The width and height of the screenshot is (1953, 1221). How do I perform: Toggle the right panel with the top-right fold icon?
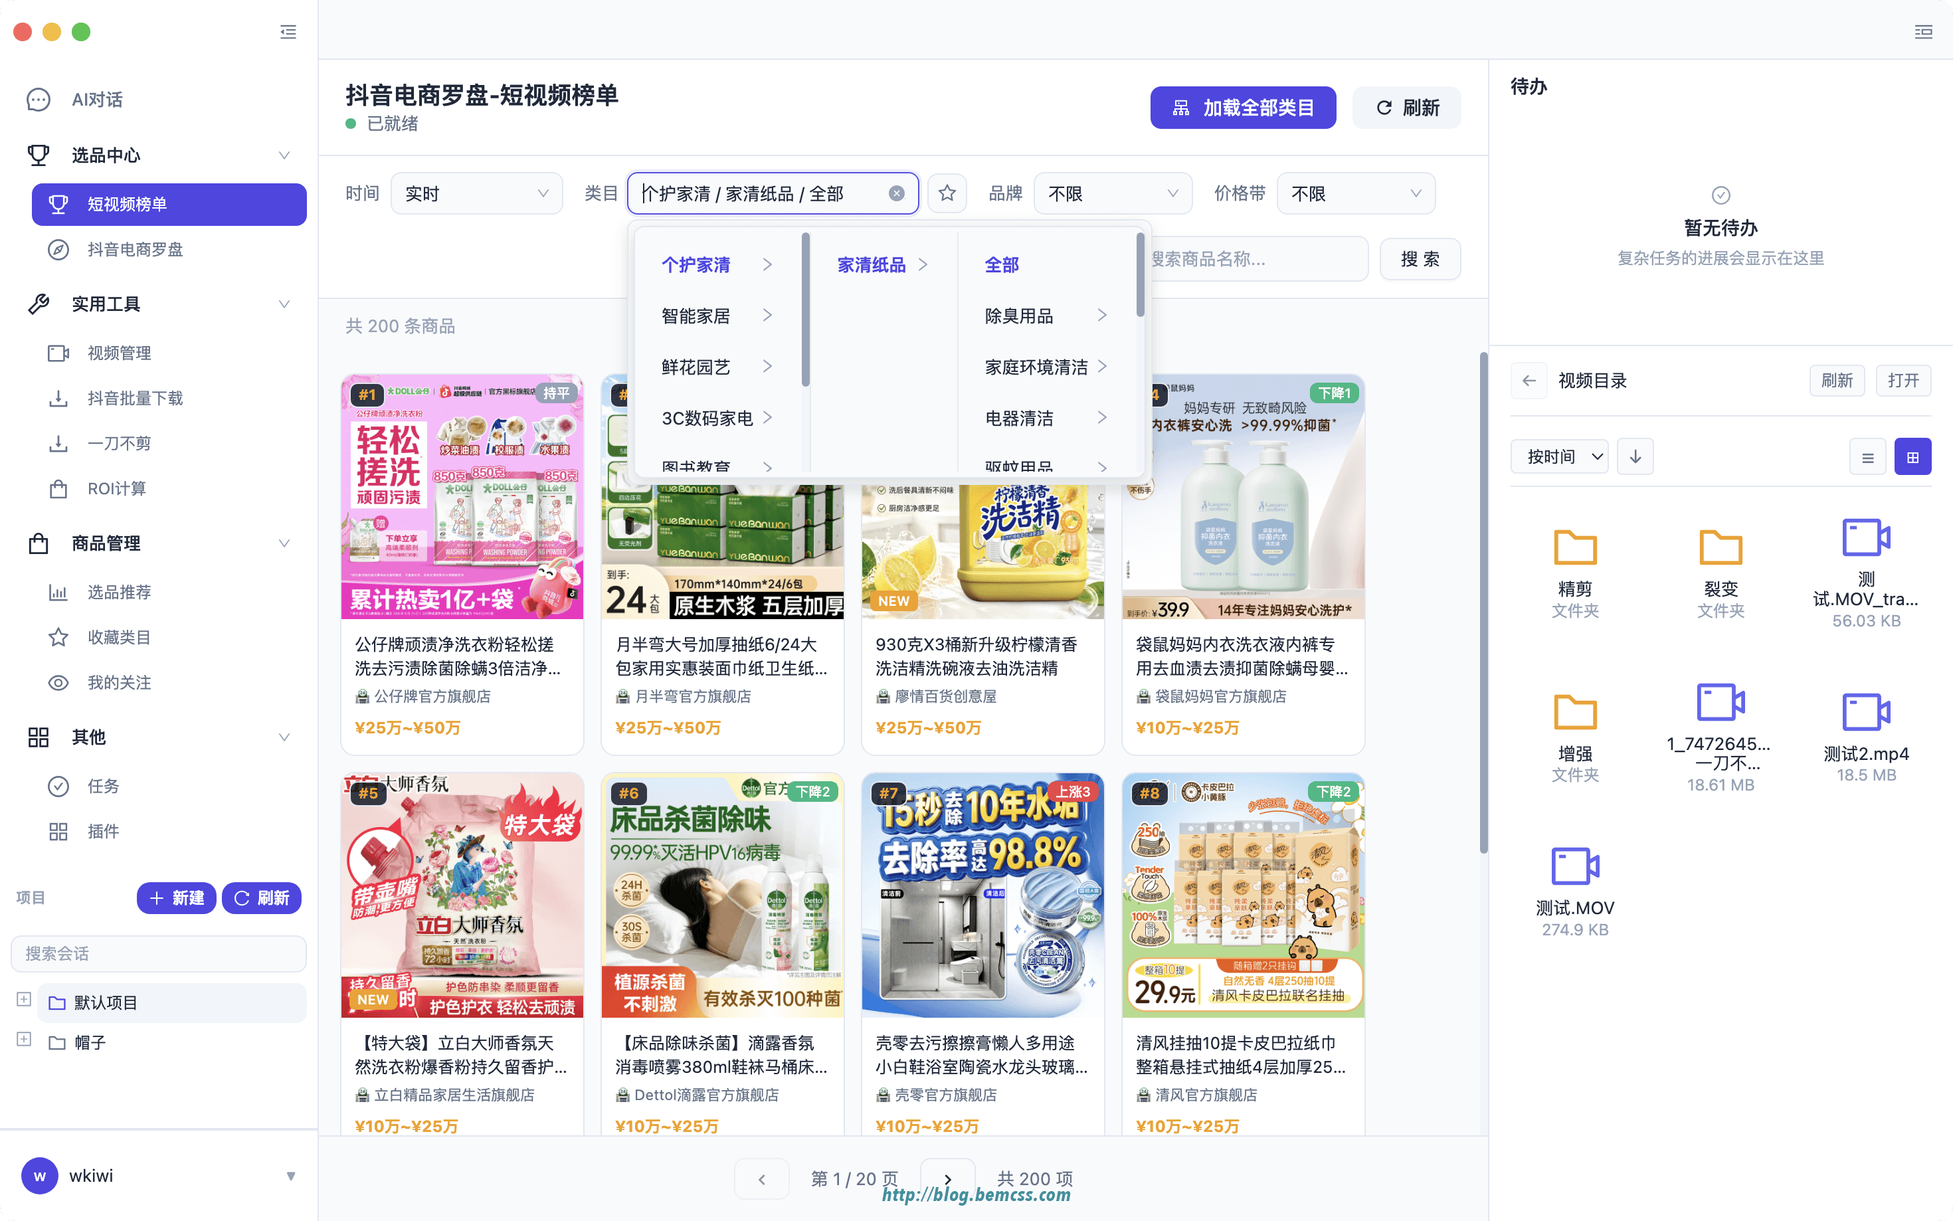(1923, 33)
